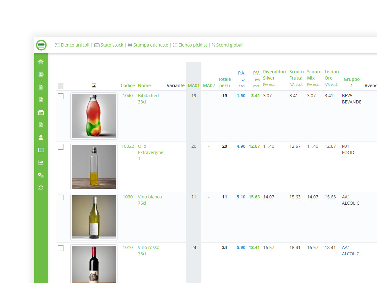Open the settings gears sidebar icon
The image size is (377, 283).
[x=41, y=175]
